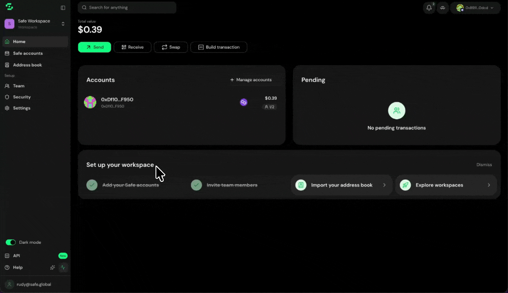Click the Build transaction button
The image size is (508, 293).
point(219,47)
